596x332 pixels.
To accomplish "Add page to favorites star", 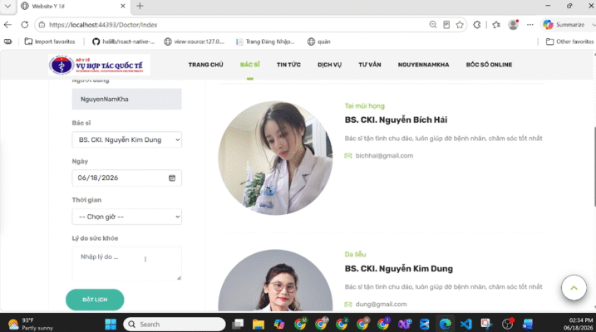I will pyautogui.click(x=460, y=25).
